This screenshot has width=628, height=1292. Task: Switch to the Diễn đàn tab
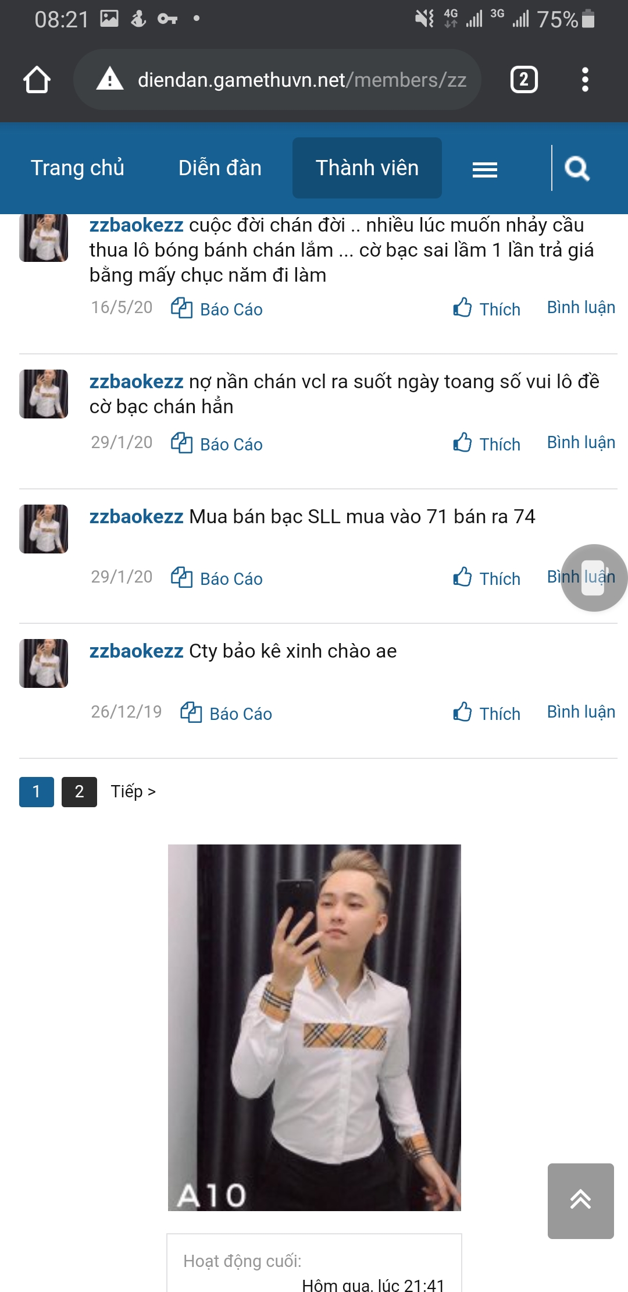(x=220, y=168)
